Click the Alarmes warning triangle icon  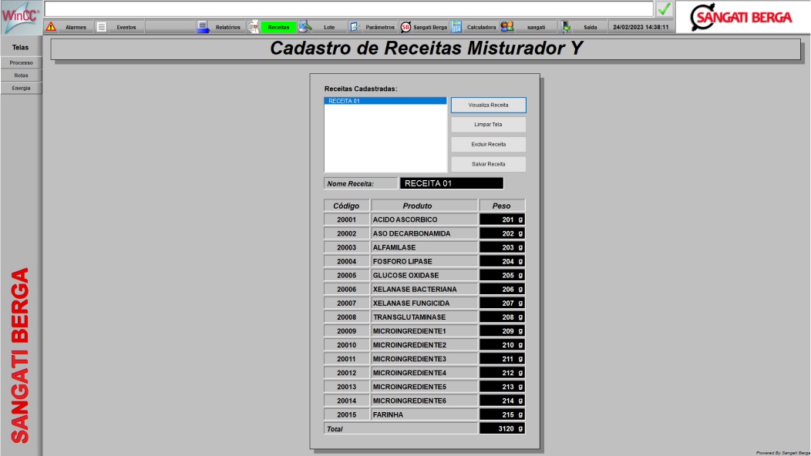(51, 26)
